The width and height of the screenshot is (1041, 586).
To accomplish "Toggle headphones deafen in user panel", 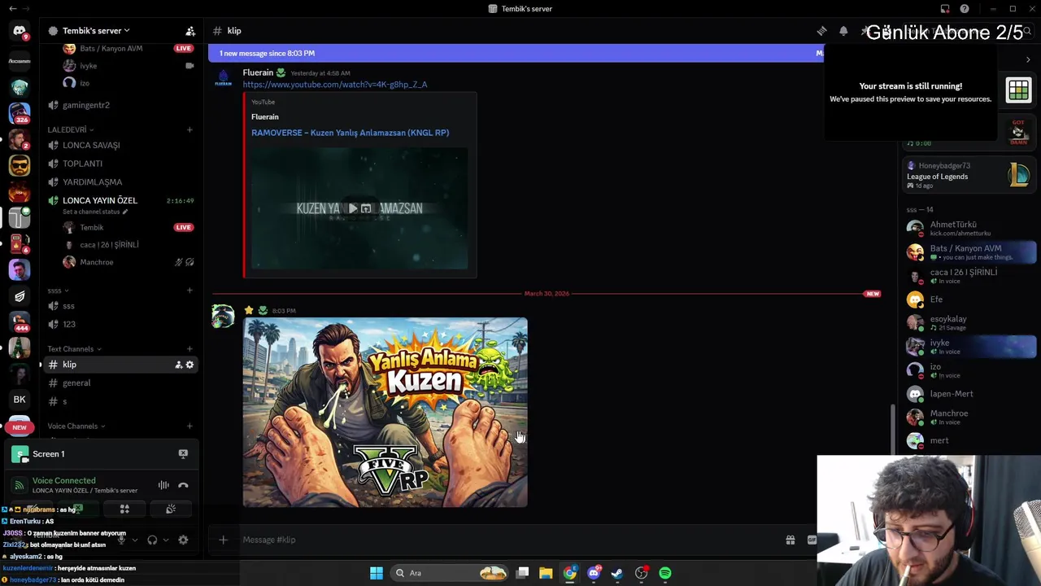I will point(152,540).
